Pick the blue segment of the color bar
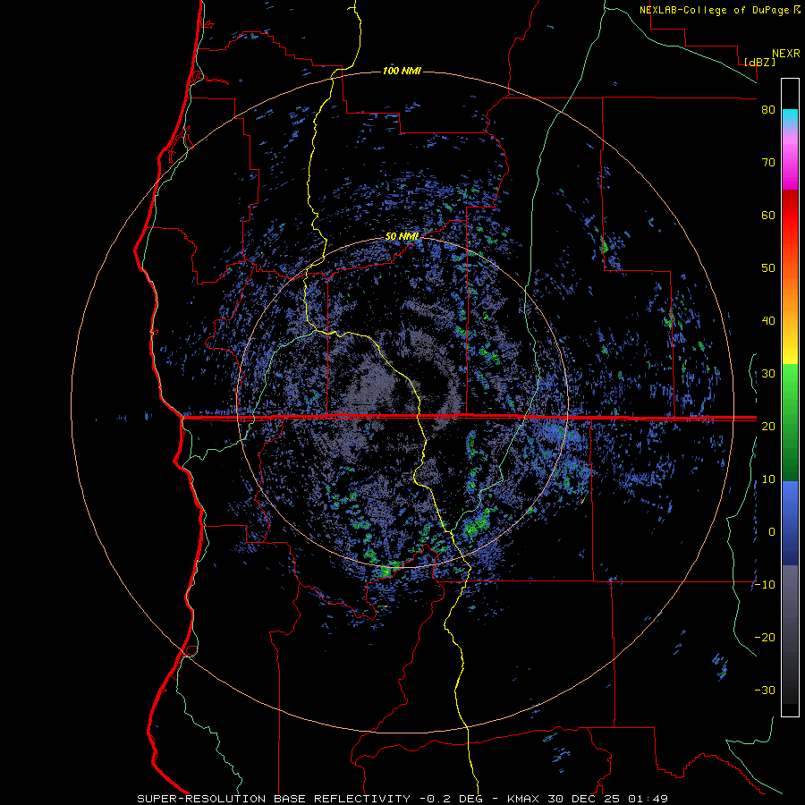This screenshot has width=805, height=805. click(790, 523)
